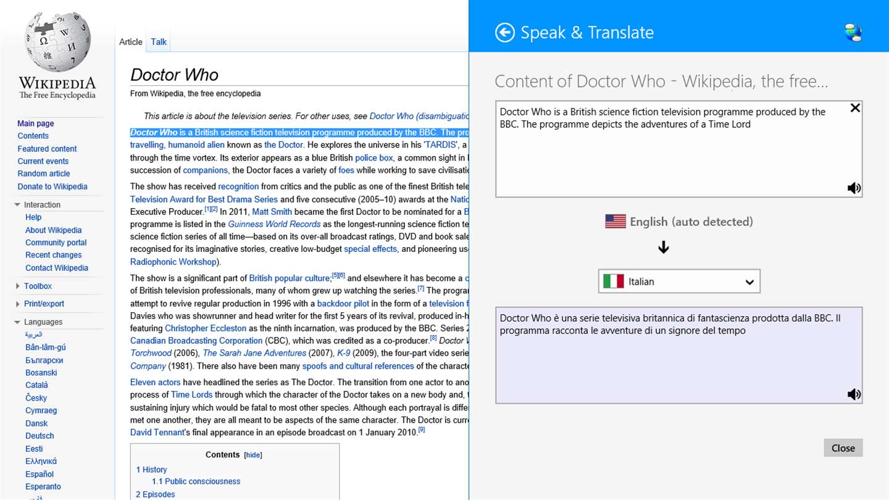The width and height of the screenshot is (889, 500).
Task: Hide the Contents box using the hide link
Action: (x=253, y=455)
